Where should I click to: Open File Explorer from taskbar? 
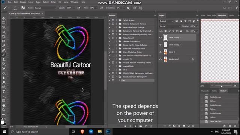click(x=100, y=132)
